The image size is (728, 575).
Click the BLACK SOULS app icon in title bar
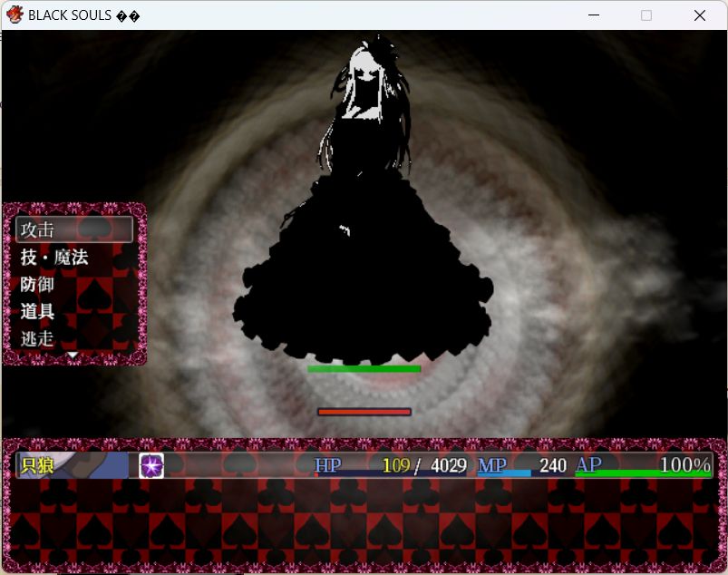click(15, 15)
